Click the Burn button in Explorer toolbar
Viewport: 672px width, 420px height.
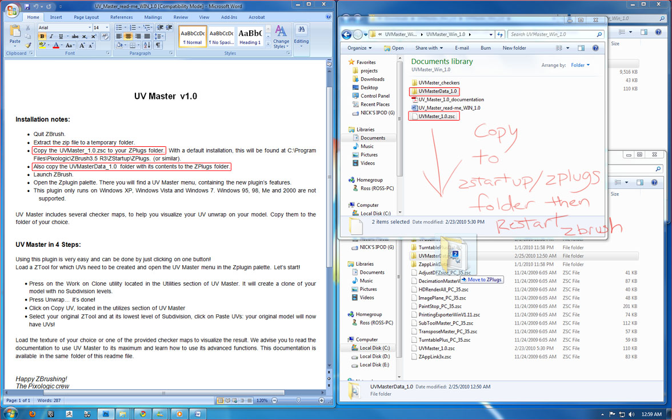point(486,49)
